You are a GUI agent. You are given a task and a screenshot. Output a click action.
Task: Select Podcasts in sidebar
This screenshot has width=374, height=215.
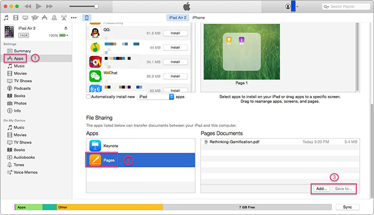22,88
